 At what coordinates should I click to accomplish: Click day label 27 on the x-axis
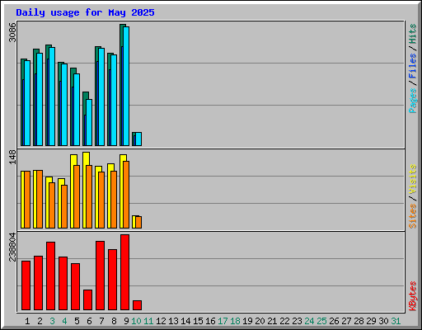point(346,321)
